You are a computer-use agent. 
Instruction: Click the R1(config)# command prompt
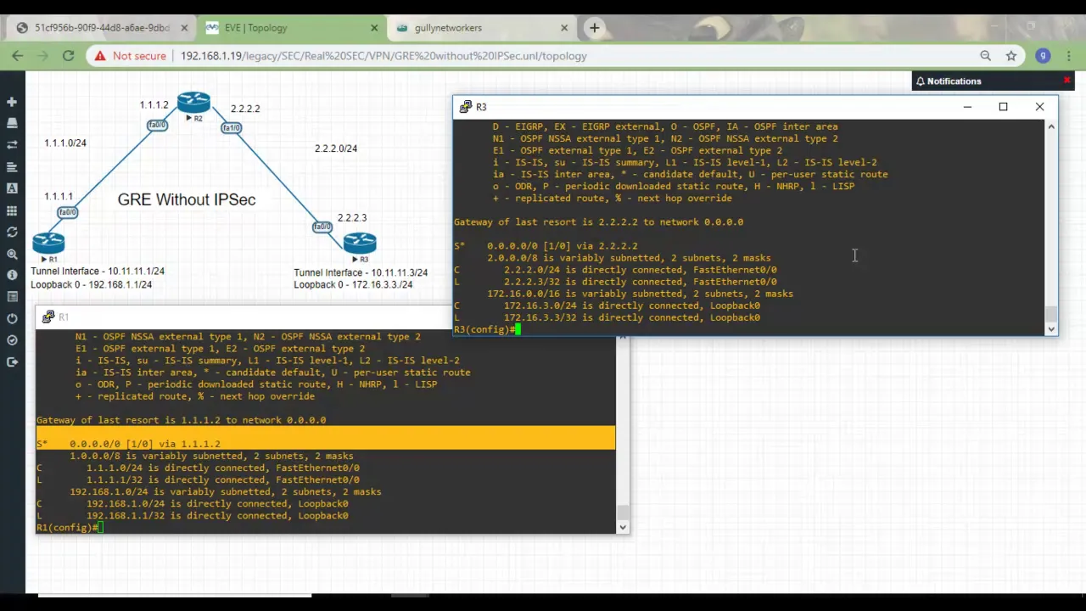66,527
